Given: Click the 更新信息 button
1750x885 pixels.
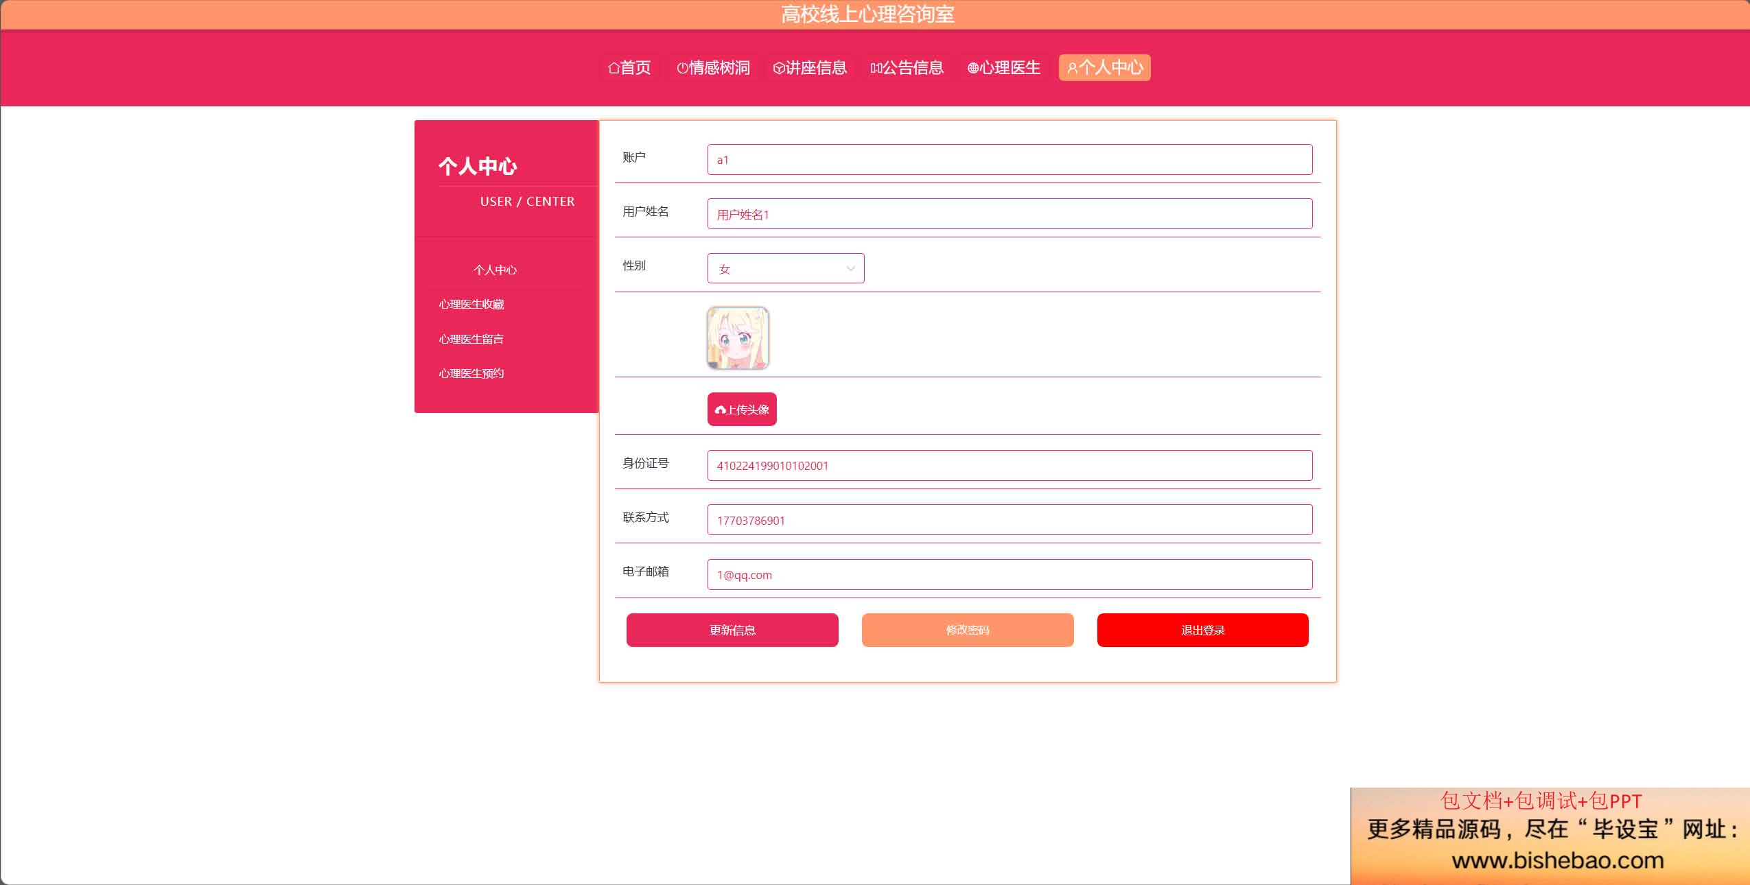Looking at the screenshot, I should [732, 630].
